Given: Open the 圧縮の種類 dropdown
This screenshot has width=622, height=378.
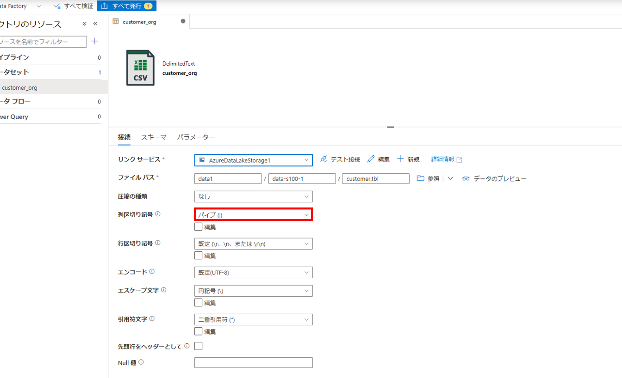Looking at the screenshot, I should (254, 196).
